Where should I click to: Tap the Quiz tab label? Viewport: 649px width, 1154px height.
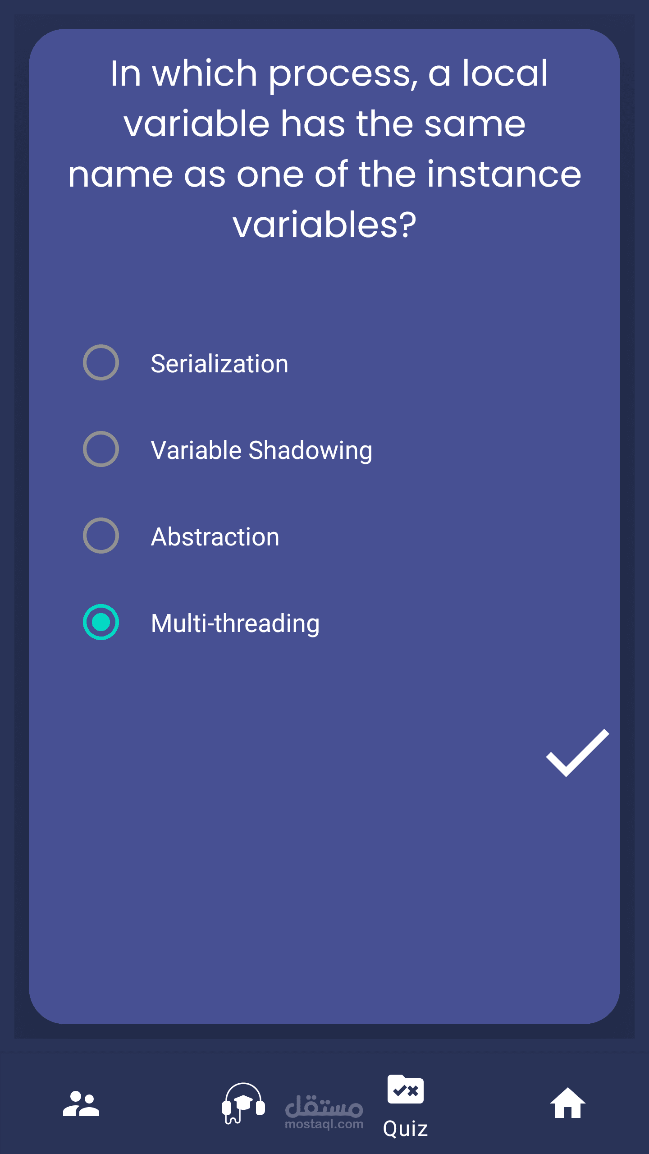point(406,1129)
